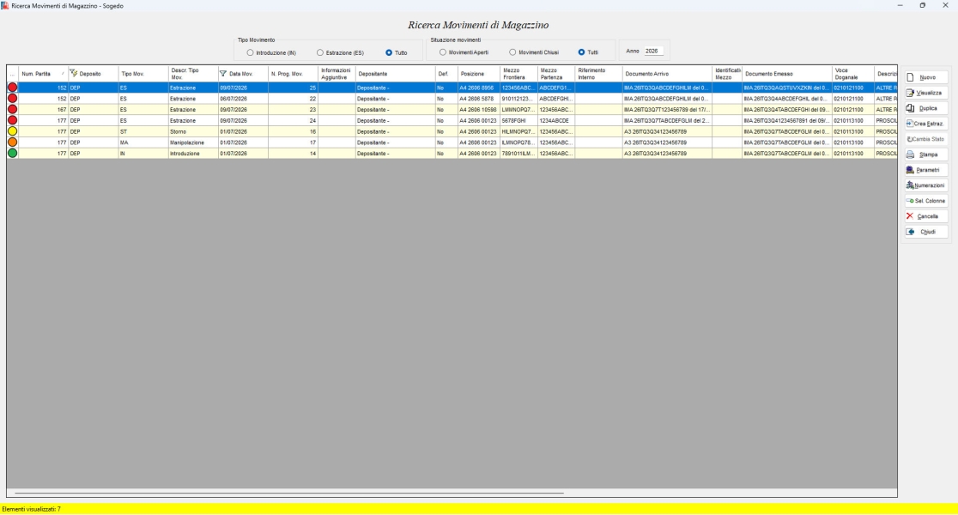This screenshot has width=958, height=515.
Task: Click the 'Ricerca Movimenti di Magazzino' heading
Action: [478, 25]
